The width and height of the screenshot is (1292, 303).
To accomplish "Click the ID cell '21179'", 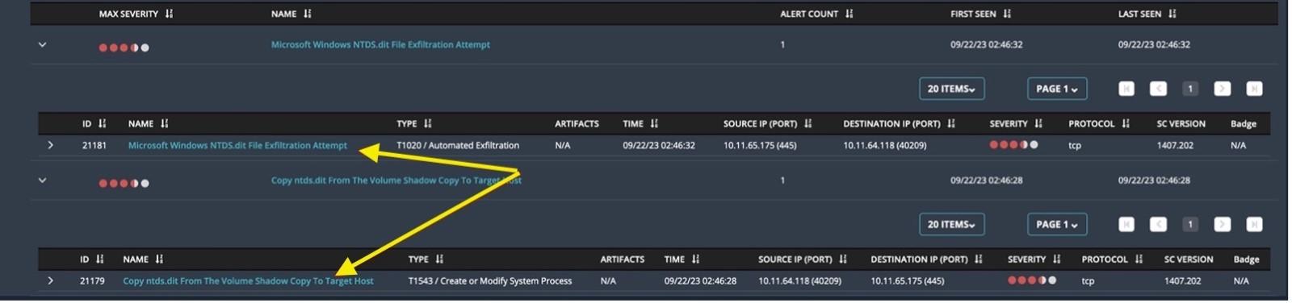I will [x=91, y=281].
